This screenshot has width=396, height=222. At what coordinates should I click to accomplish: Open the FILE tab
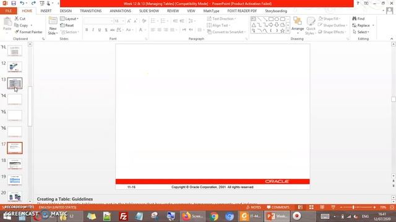click(x=9, y=11)
